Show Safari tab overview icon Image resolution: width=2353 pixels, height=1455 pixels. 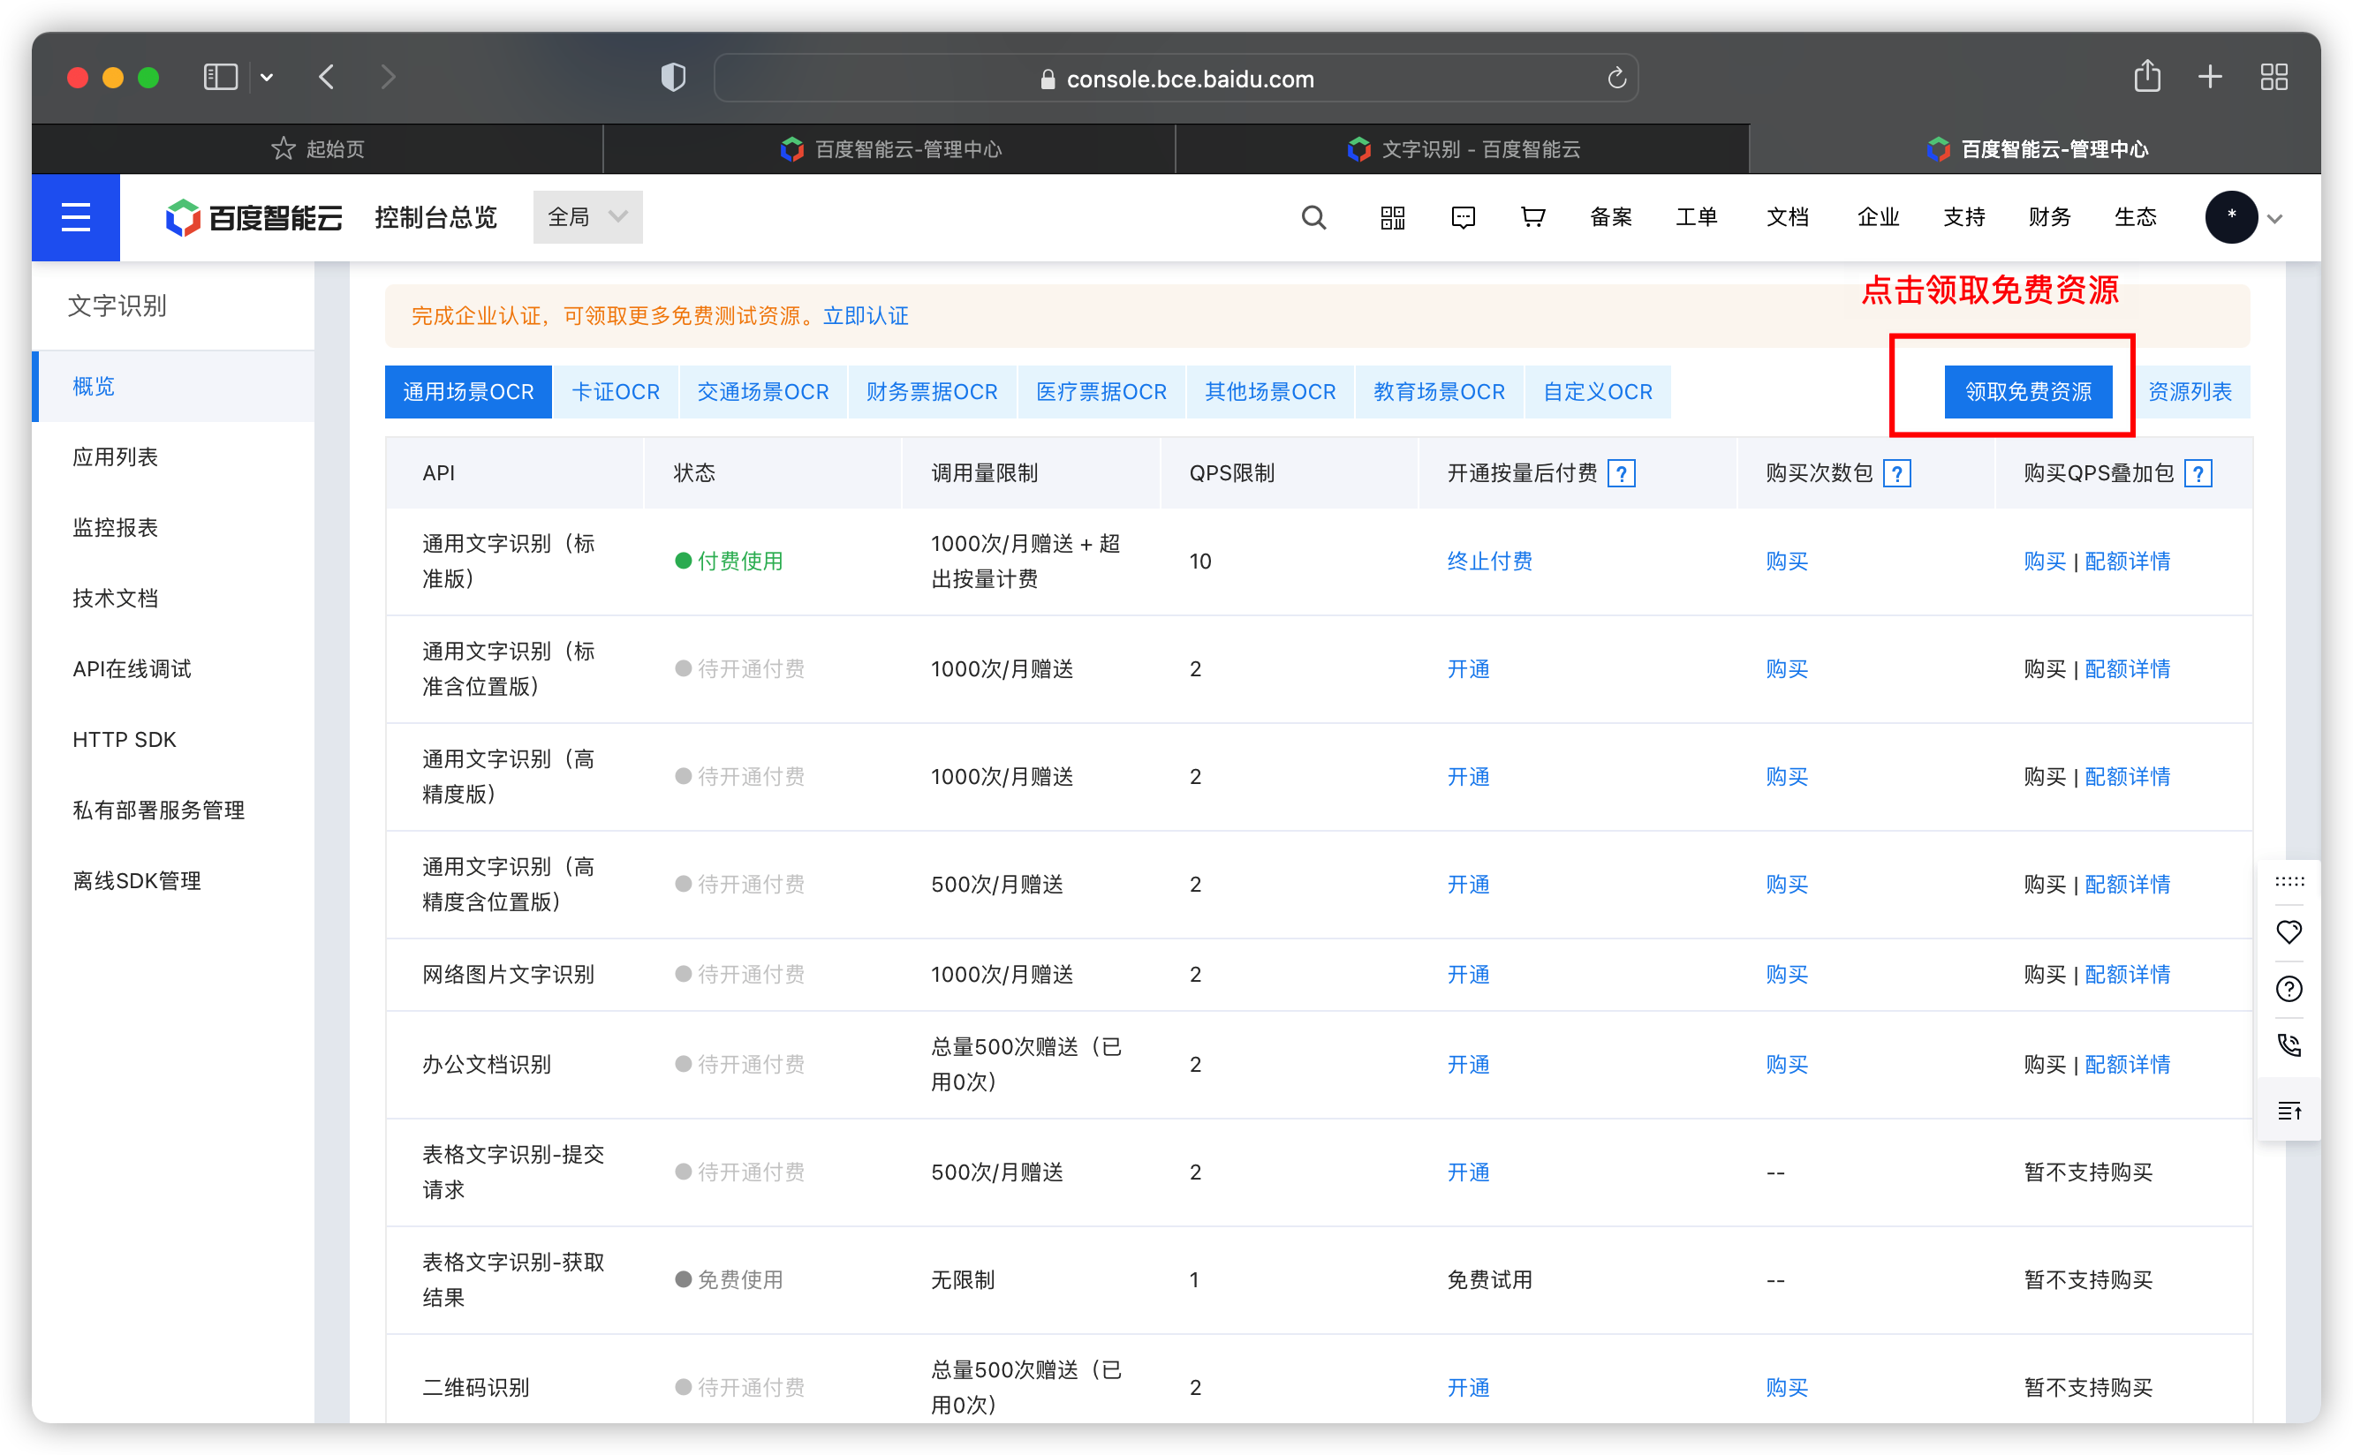click(2274, 77)
